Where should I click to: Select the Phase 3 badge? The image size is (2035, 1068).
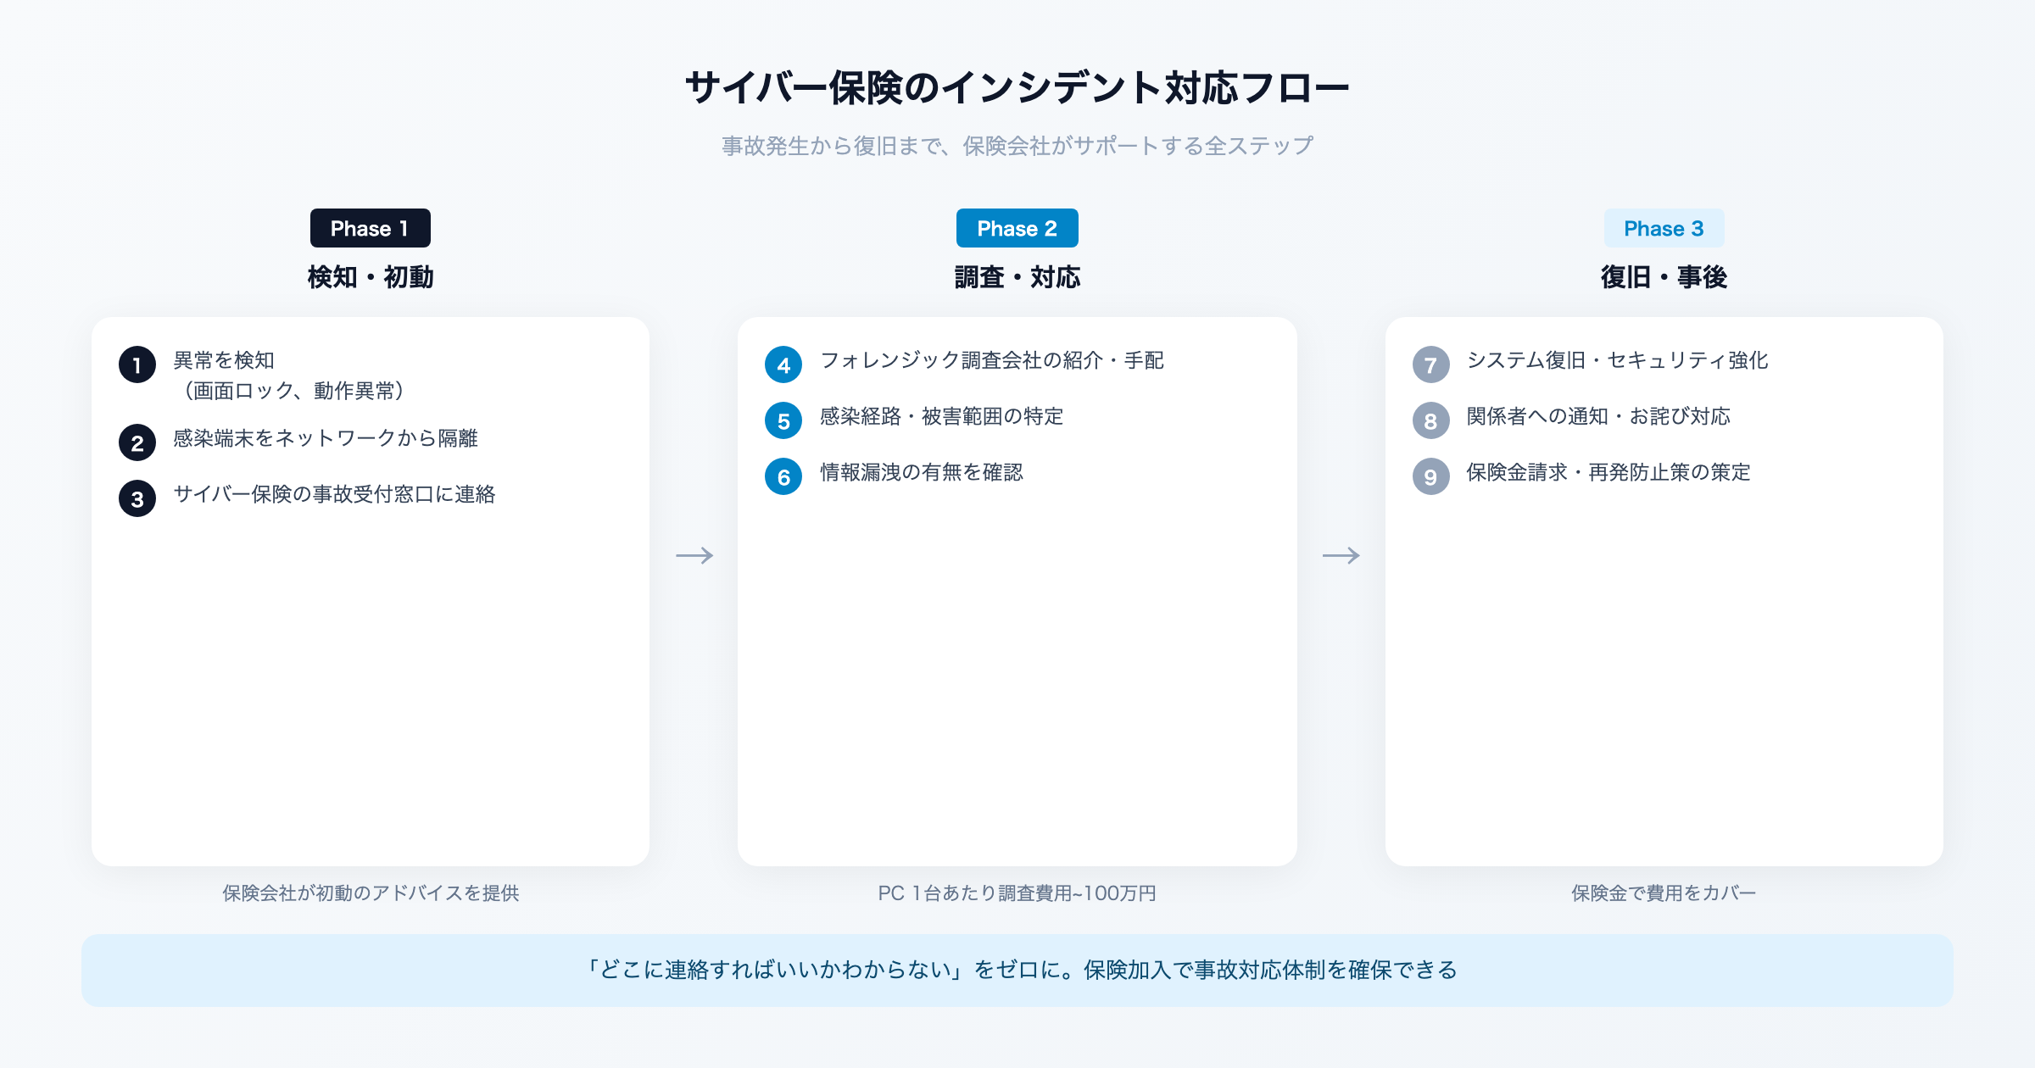click(1664, 227)
